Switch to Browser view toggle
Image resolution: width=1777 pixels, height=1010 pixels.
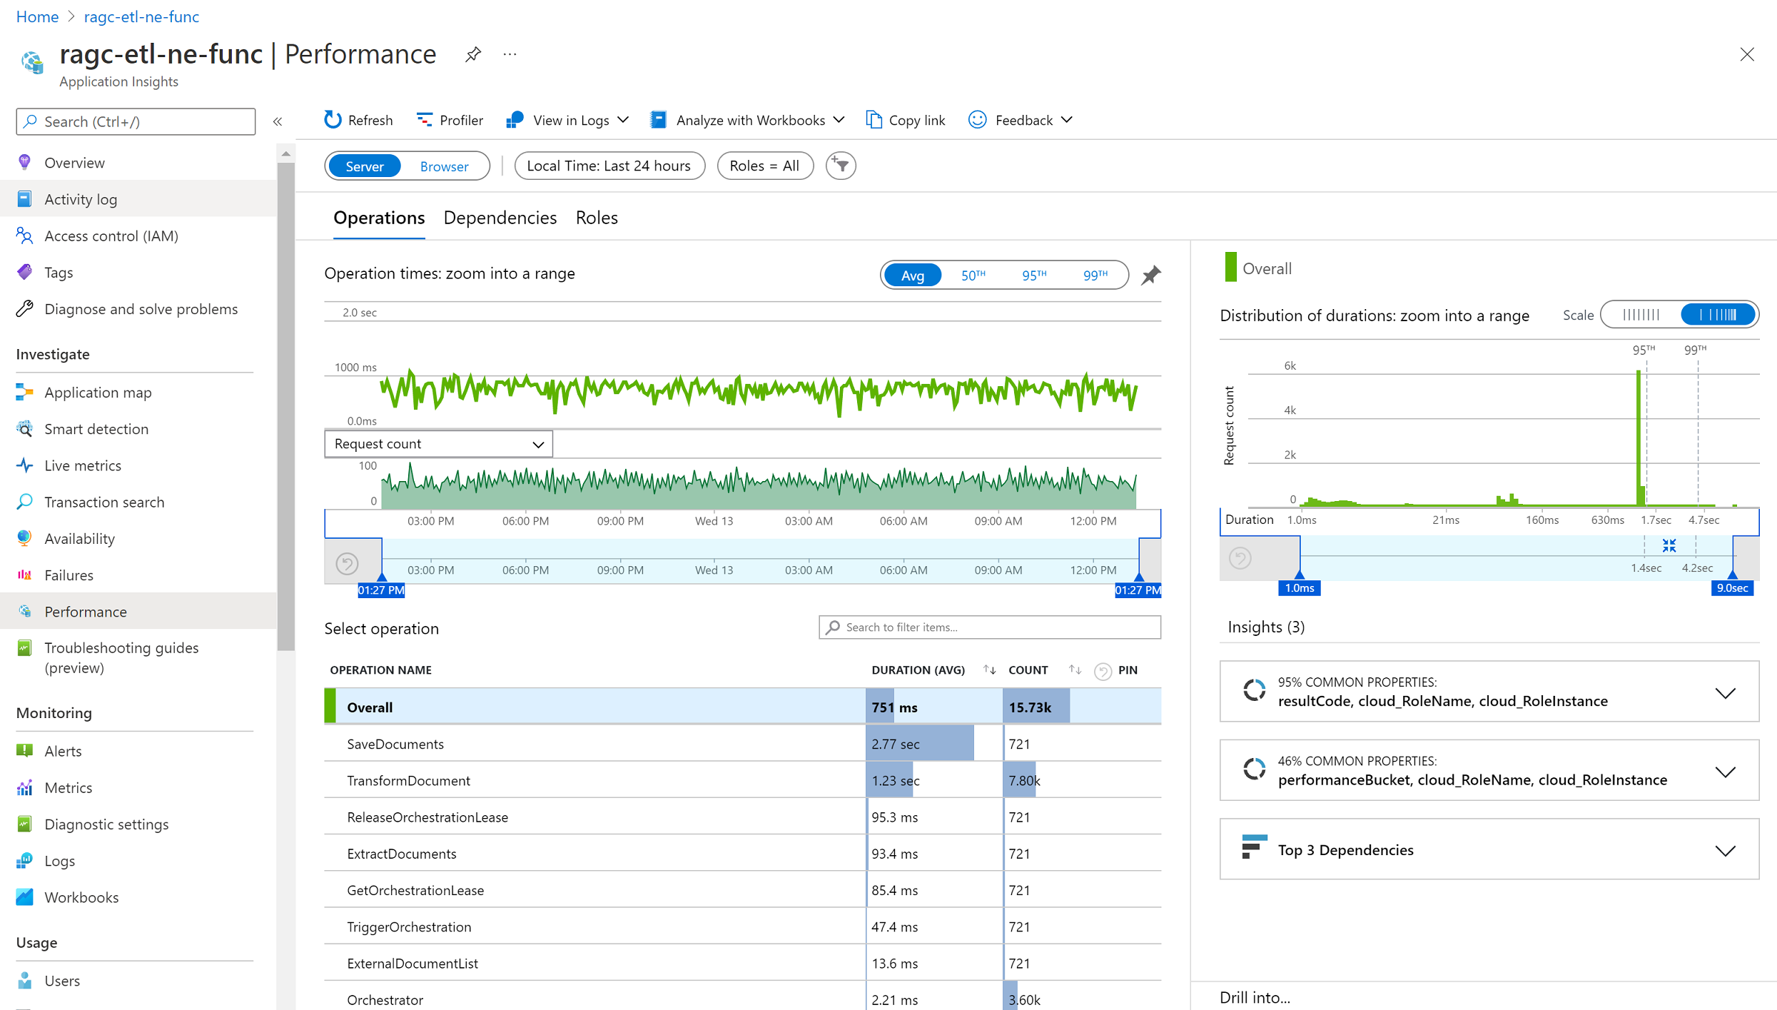[444, 166]
